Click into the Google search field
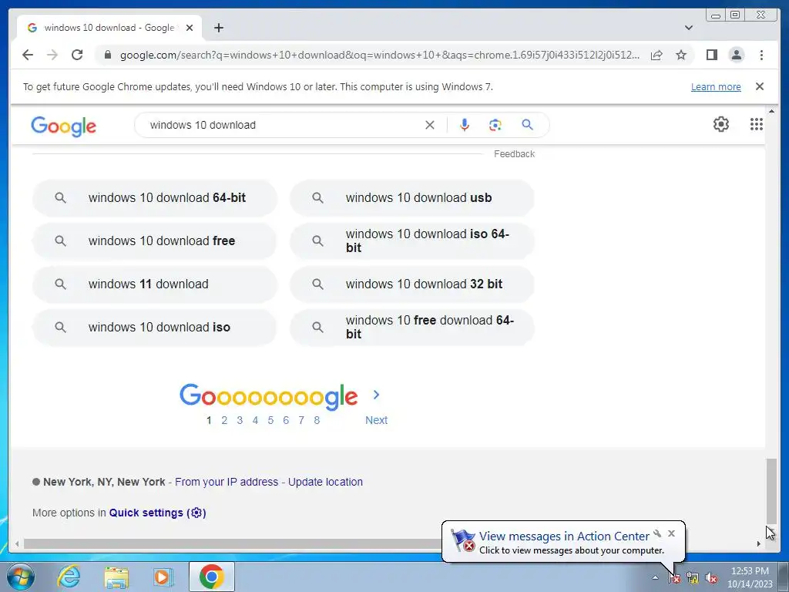Screen dimensions: 789x592 (282, 125)
